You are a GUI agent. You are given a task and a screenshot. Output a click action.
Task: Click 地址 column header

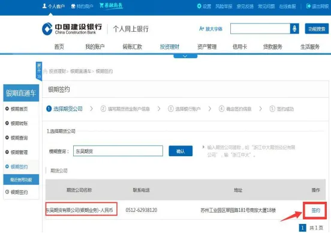[x=238, y=190]
